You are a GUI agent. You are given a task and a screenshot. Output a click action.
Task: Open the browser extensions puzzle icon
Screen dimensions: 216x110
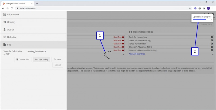[x=204, y=8]
